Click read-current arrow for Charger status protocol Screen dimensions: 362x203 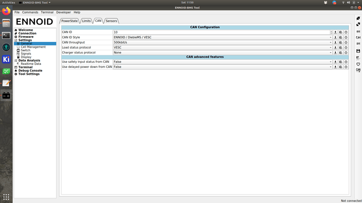click(x=335, y=52)
